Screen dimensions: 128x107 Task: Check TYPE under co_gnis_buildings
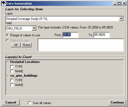pyautogui.click(x=12, y=80)
